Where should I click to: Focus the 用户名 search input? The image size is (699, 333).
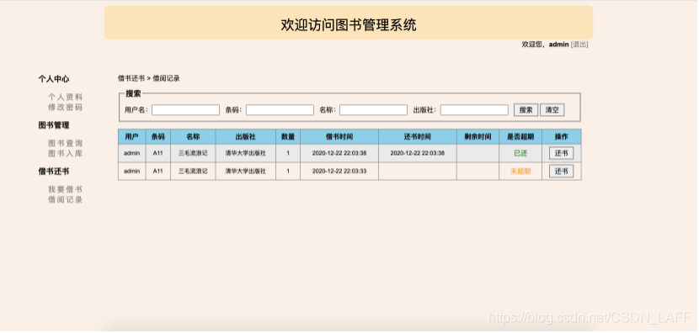[x=185, y=110]
